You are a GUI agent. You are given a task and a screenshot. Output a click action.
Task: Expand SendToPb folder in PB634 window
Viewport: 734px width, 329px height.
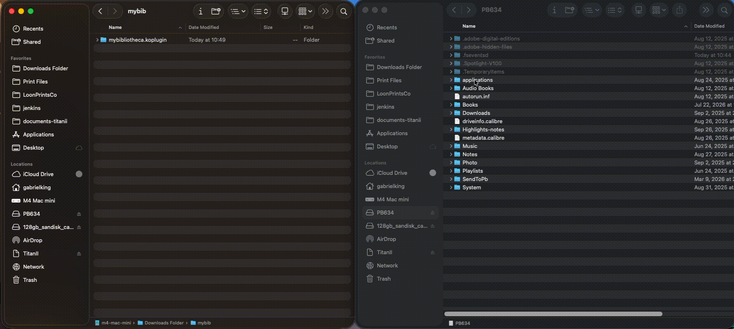click(x=451, y=179)
